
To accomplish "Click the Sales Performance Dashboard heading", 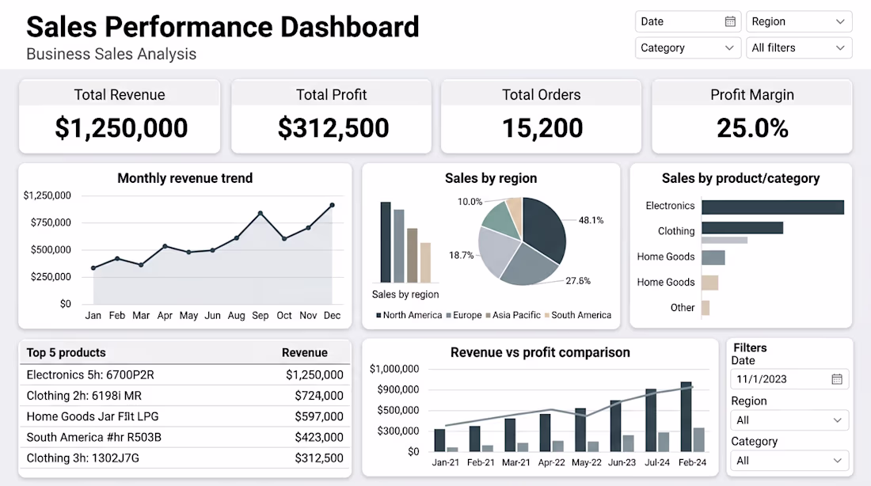I will pyautogui.click(x=223, y=27).
